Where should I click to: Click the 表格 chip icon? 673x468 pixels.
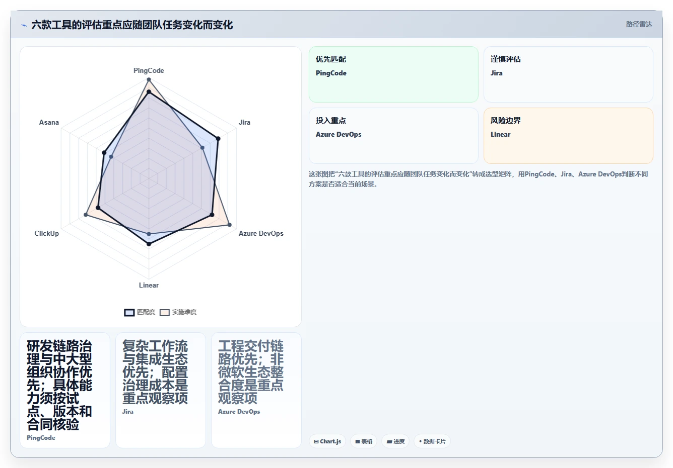(358, 441)
